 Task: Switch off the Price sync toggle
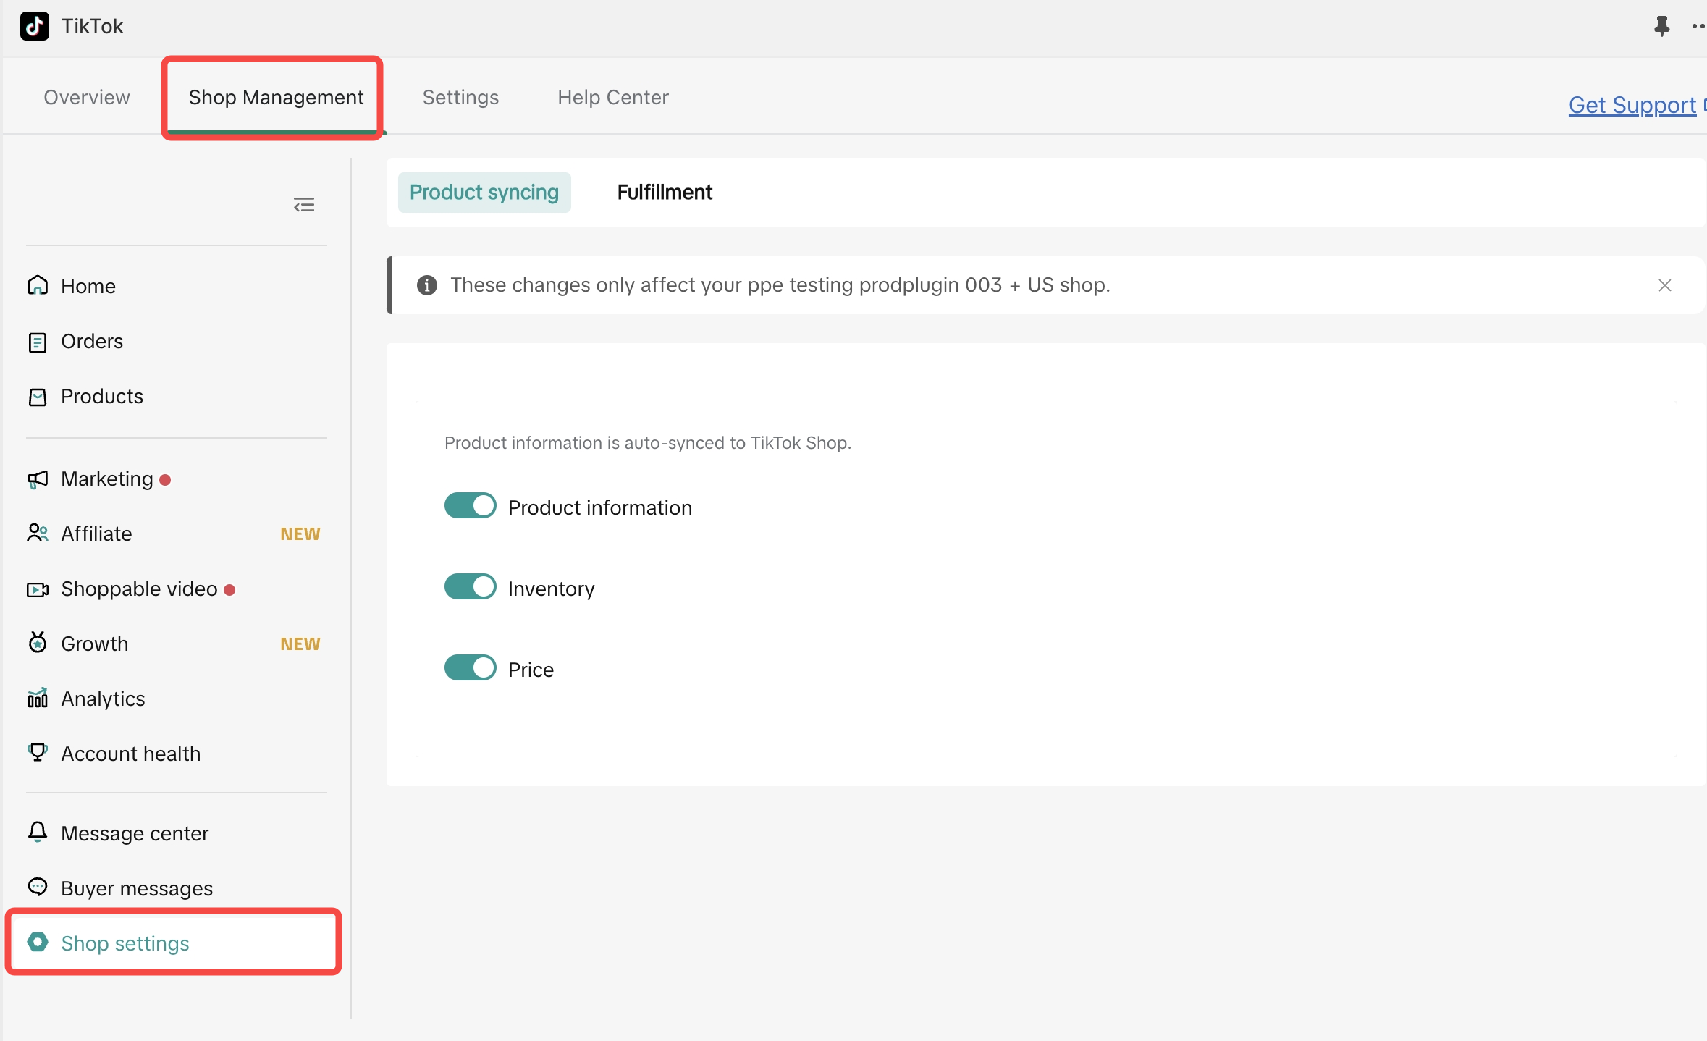471,668
